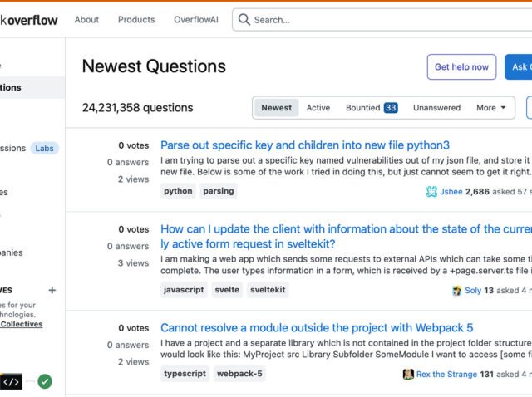The image size is (532, 397).
Task: Open Soly's user profile link
Action: pyautogui.click(x=473, y=291)
